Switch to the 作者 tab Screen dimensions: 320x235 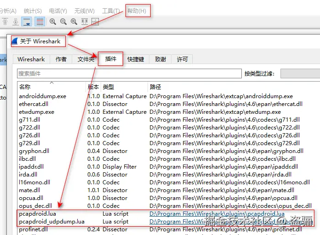click(x=61, y=59)
